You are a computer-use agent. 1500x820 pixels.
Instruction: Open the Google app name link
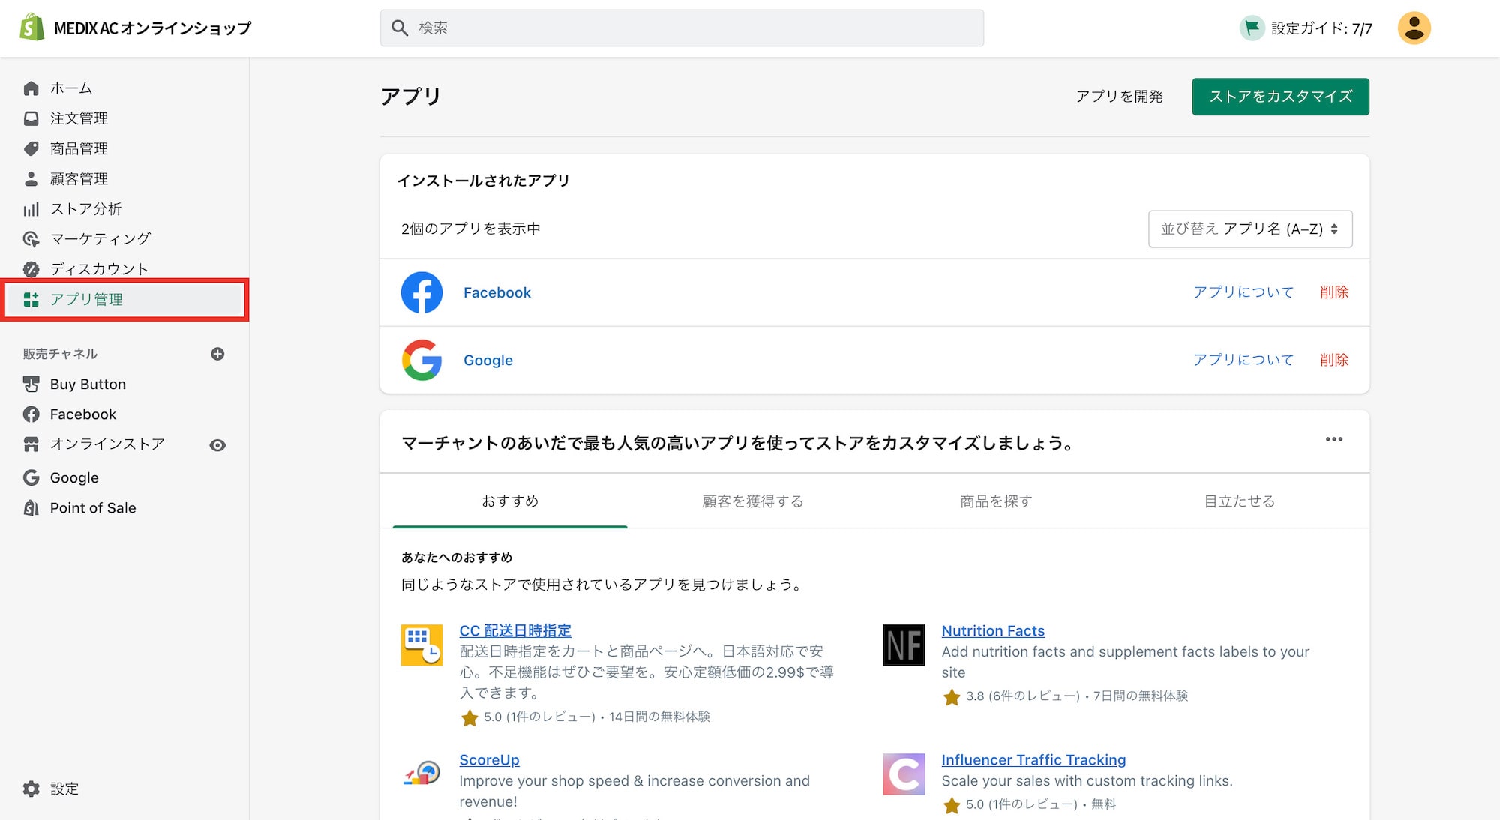pos(487,360)
